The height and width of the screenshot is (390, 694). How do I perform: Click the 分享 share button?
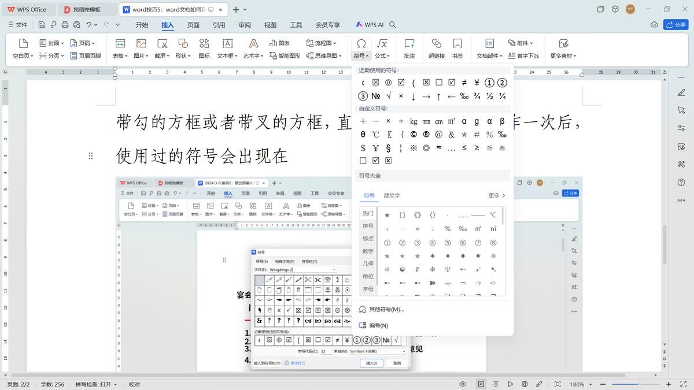pos(675,25)
